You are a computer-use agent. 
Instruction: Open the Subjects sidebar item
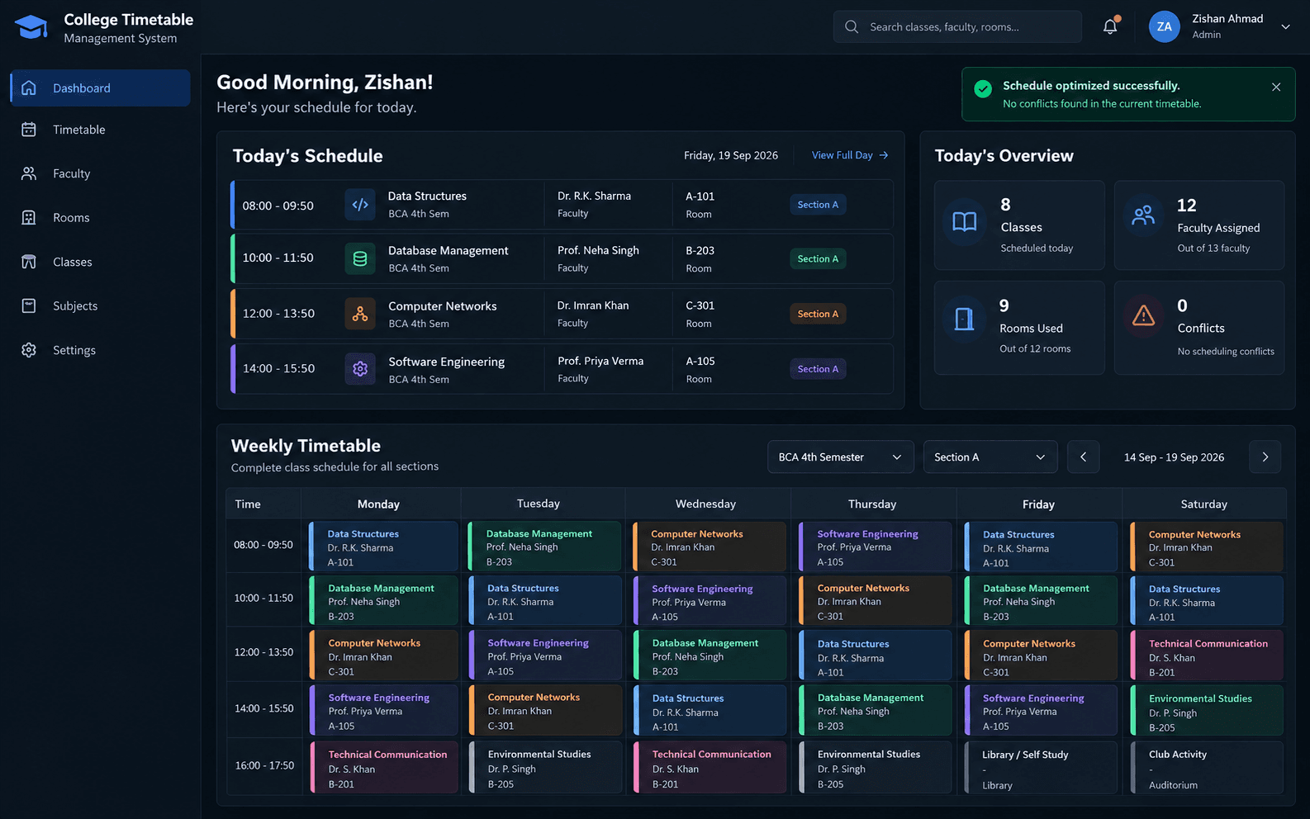pos(100,305)
